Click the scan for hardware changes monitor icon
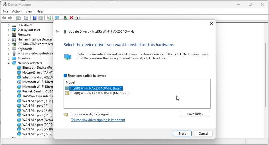Viewport: 269px width, 145px height. [57, 18]
